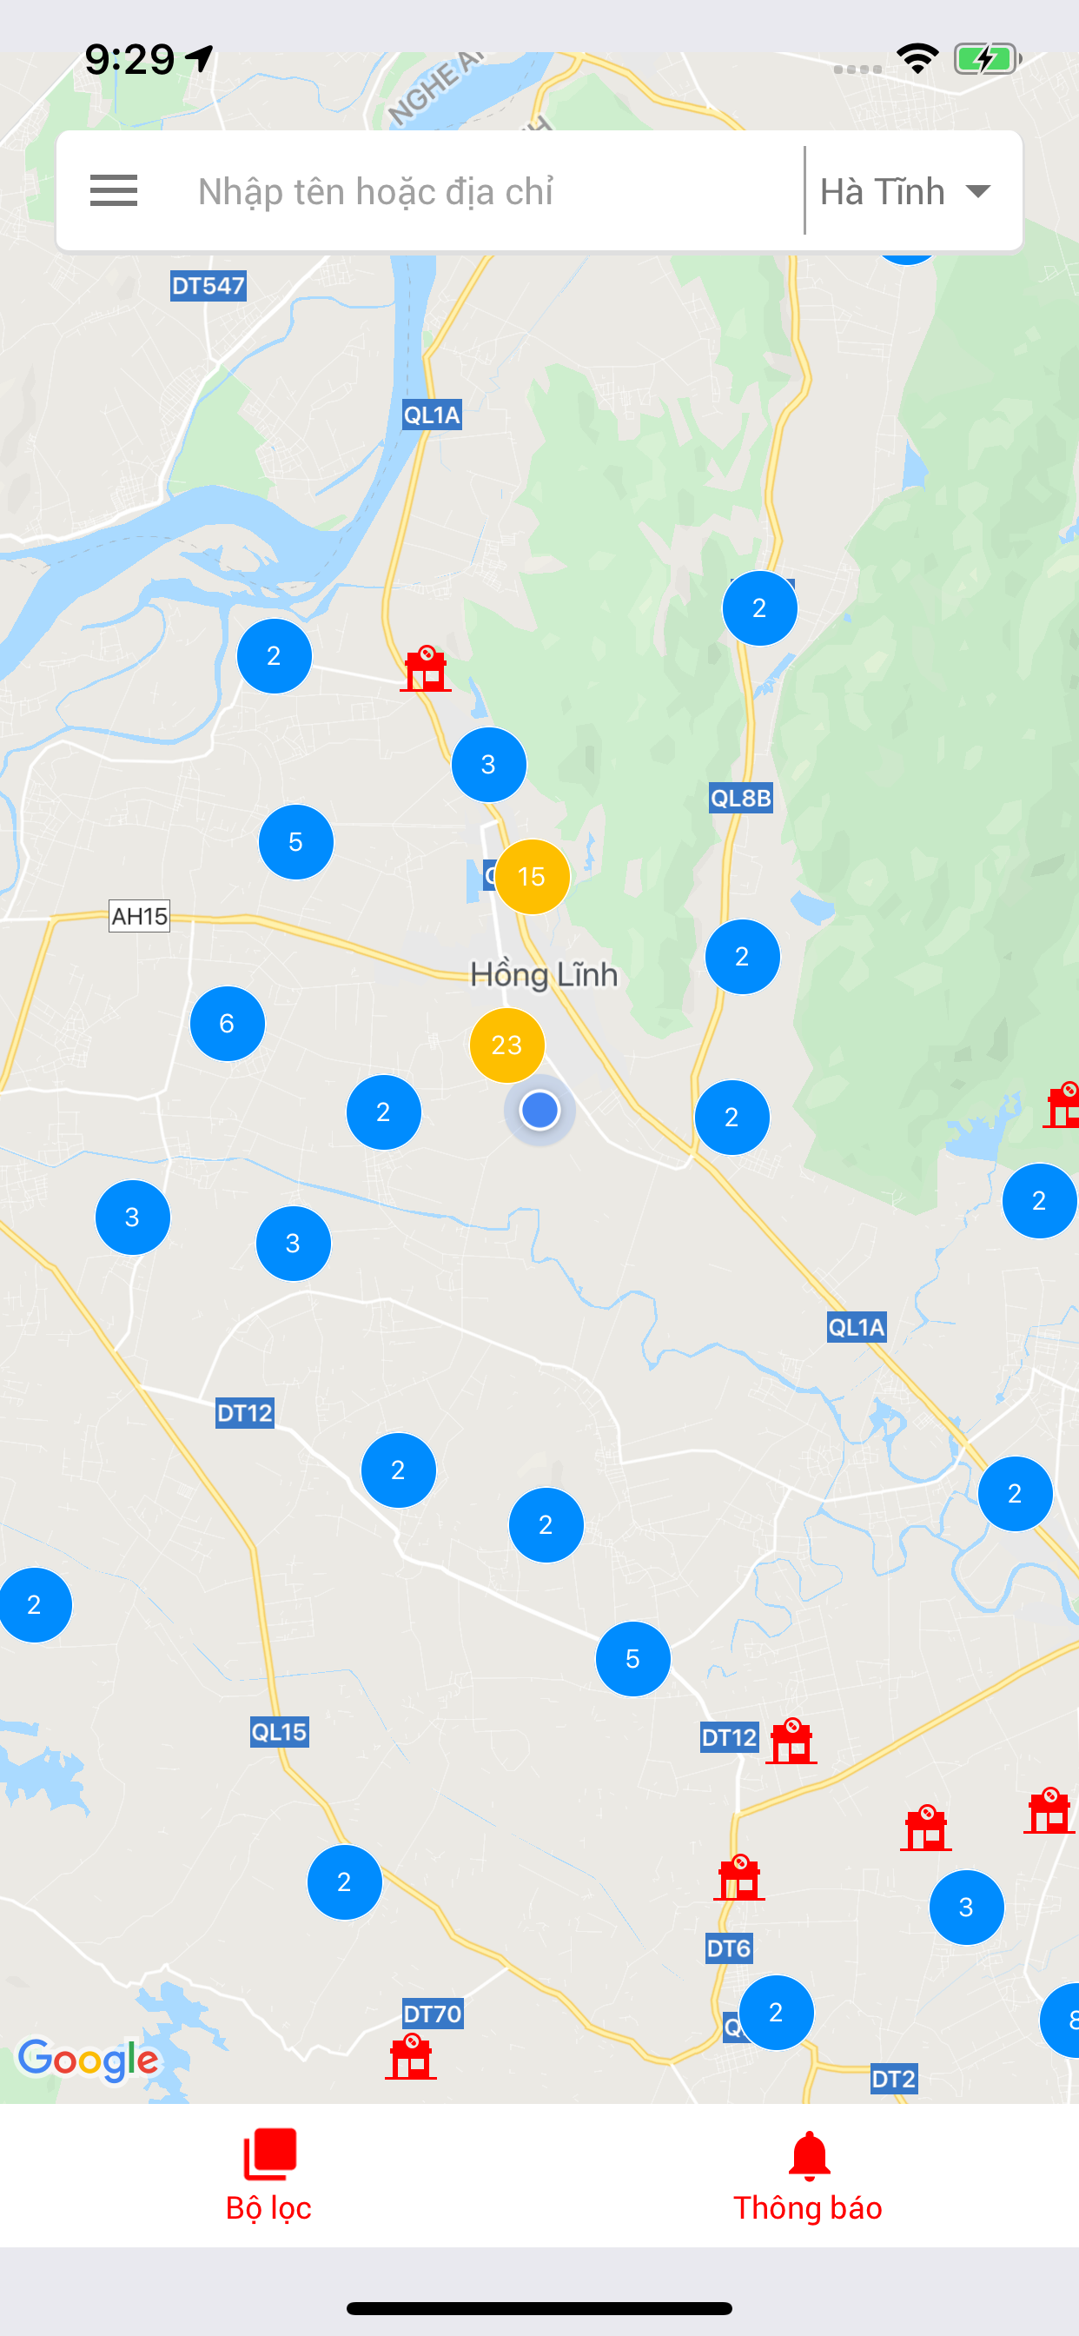Expand the Hà Tĩnh province dropdown
This screenshot has width=1079, height=2336.
[x=905, y=191]
